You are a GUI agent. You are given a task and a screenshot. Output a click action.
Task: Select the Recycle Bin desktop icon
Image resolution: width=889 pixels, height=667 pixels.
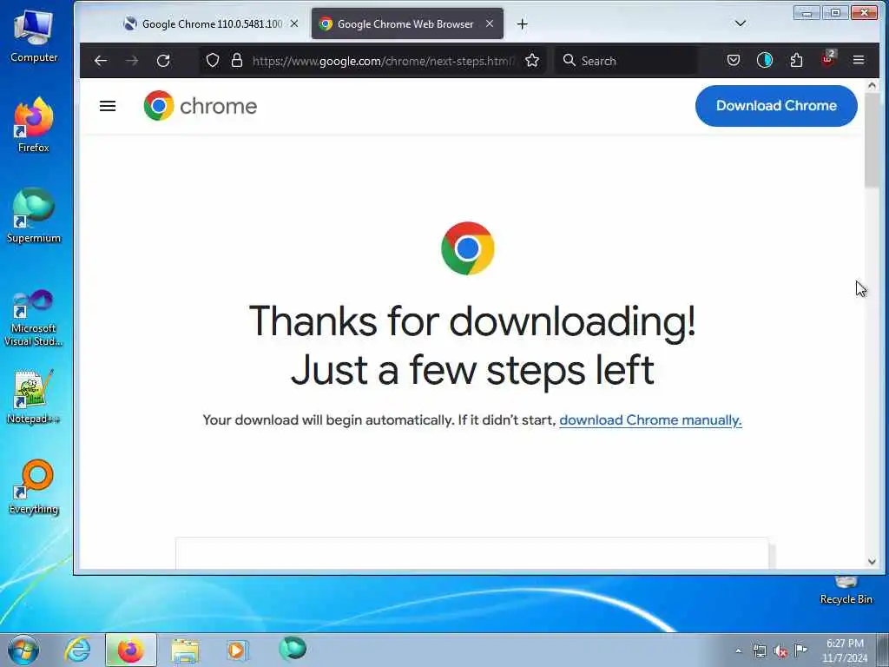846,591
